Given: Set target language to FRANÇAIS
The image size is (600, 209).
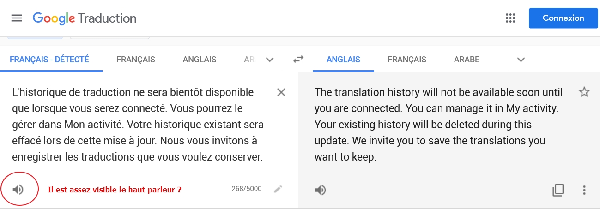Looking at the screenshot, I should click(407, 60).
